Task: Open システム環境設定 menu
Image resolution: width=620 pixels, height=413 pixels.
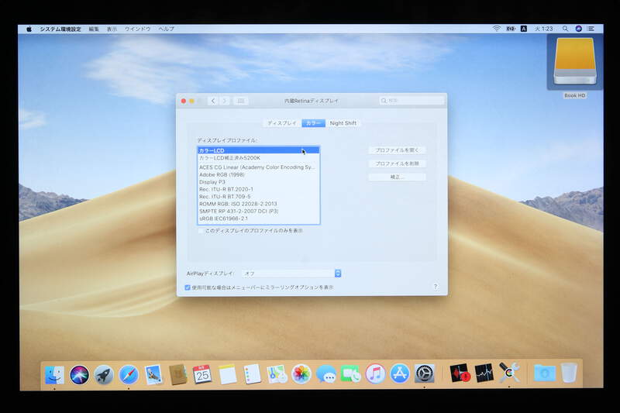Action: 60,29
